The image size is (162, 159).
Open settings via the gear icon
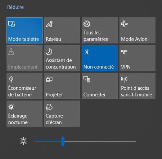point(87,24)
